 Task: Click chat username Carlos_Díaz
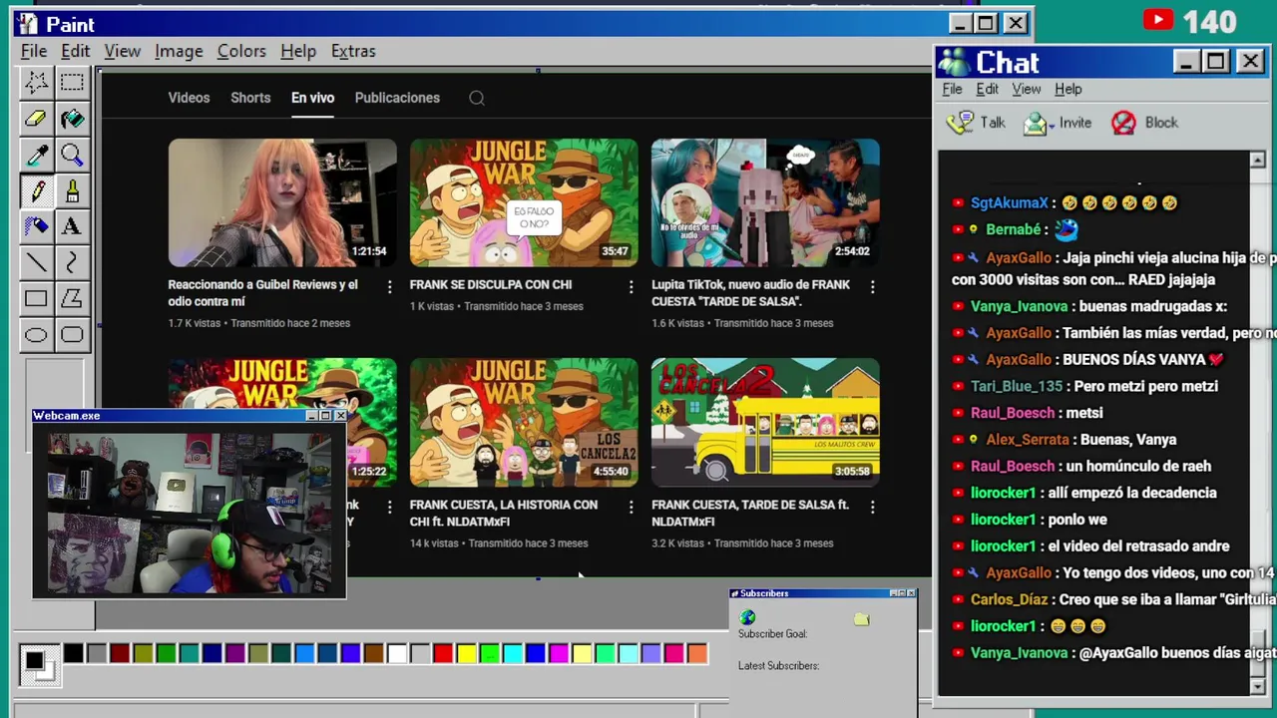click(x=1009, y=599)
